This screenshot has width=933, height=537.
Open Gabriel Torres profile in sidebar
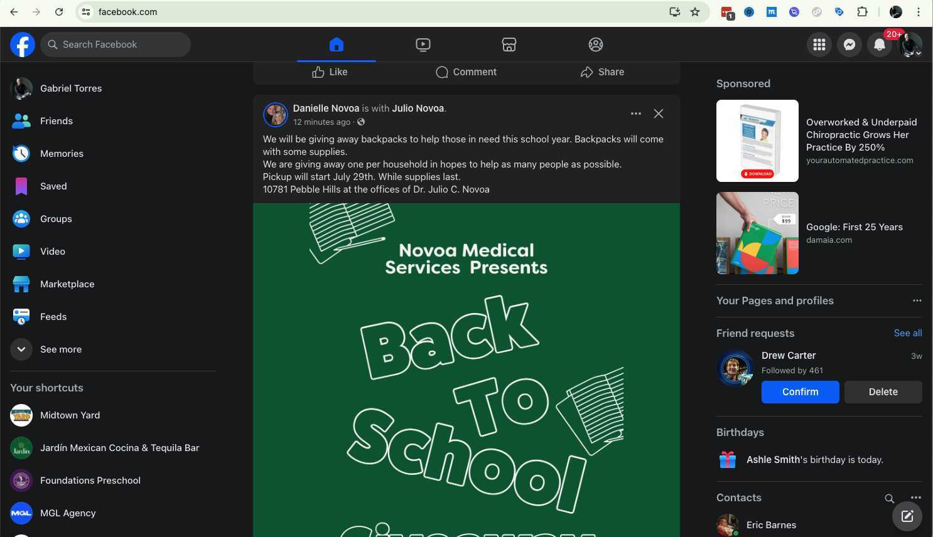(113, 88)
